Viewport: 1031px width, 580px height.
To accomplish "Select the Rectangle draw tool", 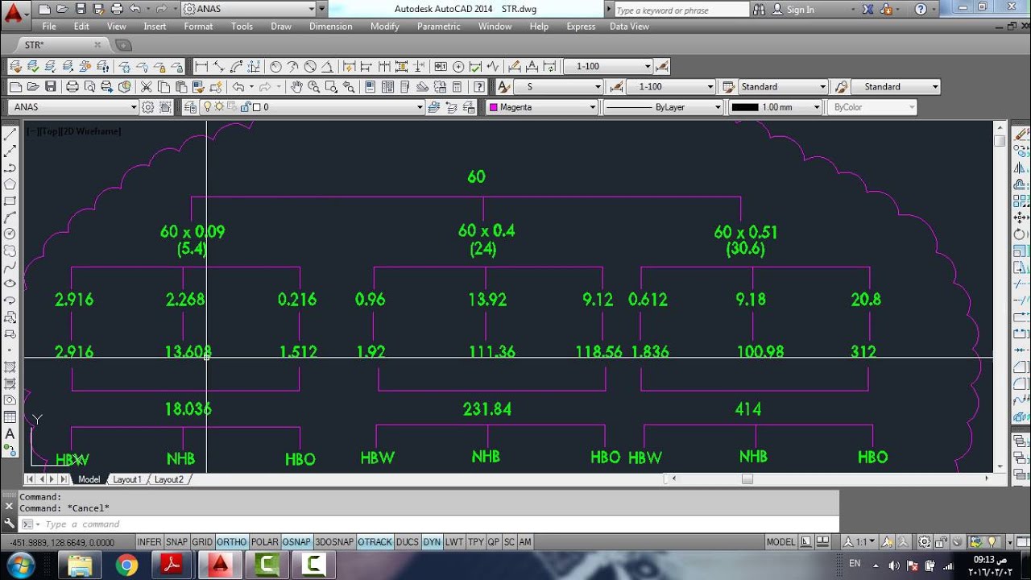I will [10, 201].
